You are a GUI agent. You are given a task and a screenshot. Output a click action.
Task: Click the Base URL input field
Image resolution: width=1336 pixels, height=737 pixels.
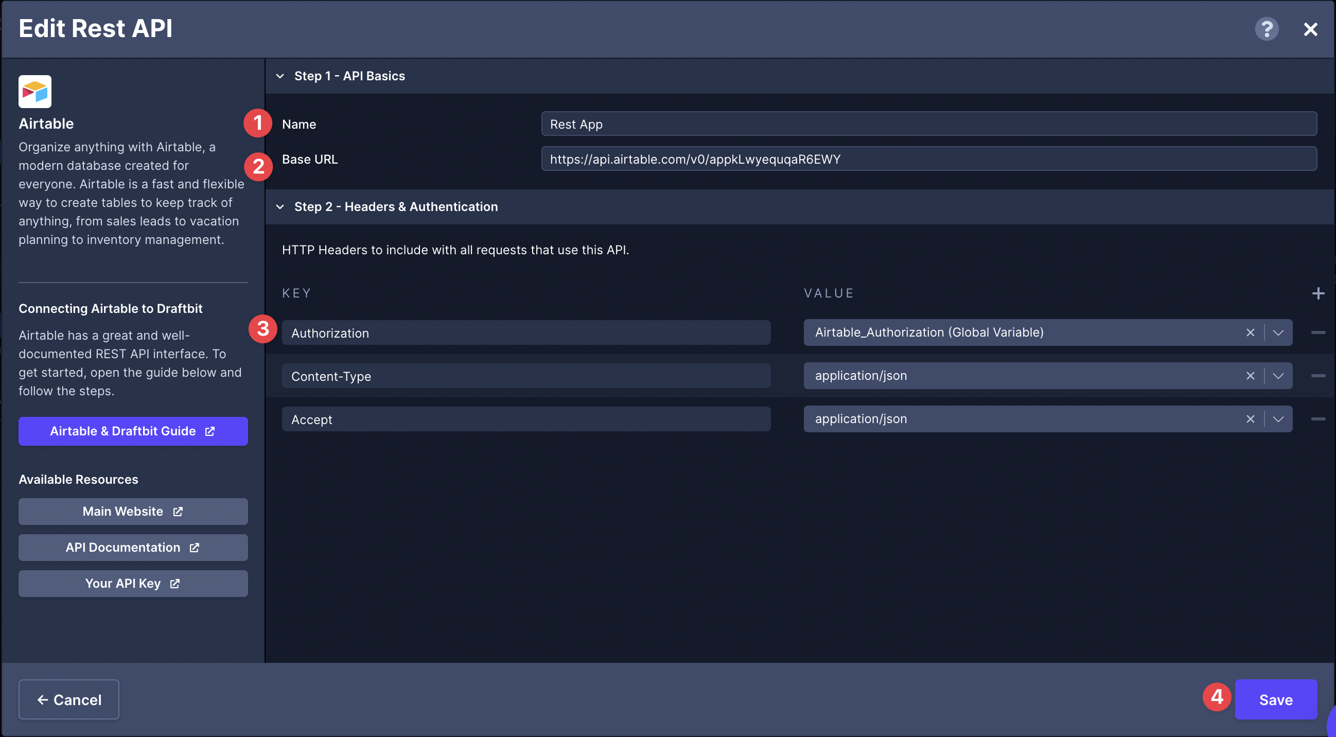click(x=928, y=159)
